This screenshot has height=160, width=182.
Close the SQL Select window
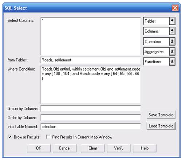click(175, 8)
